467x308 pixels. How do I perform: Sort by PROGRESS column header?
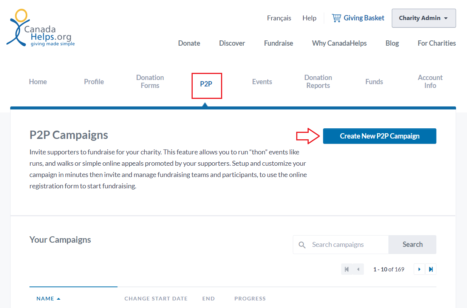pyautogui.click(x=250, y=299)
